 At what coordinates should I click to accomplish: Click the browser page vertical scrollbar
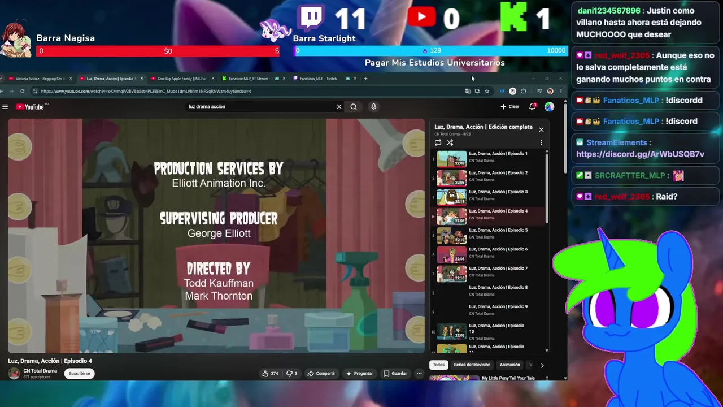pyautogui.click(x=565, y=138)
